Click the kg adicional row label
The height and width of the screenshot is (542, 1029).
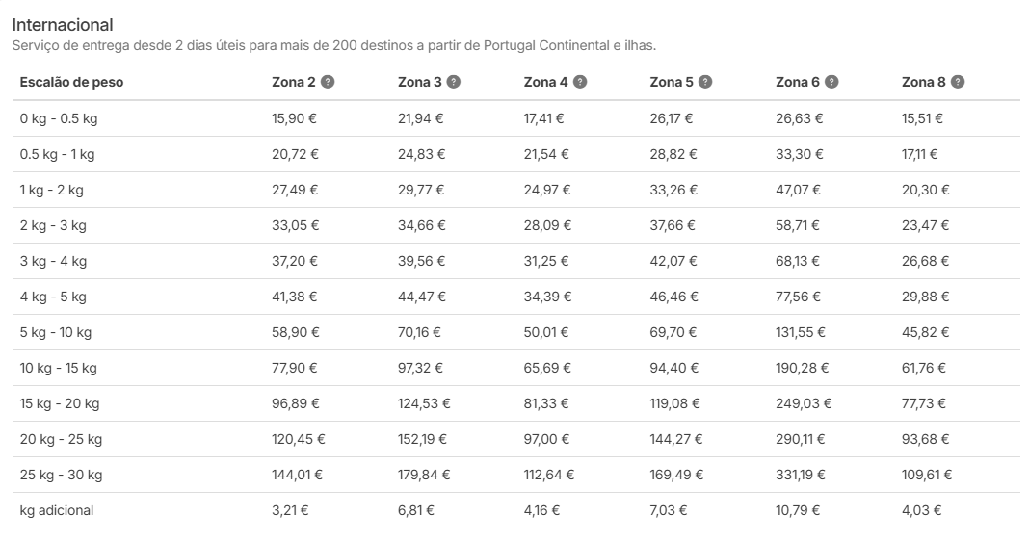click(57, 510)
